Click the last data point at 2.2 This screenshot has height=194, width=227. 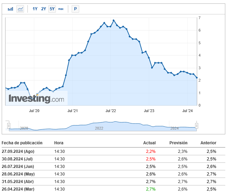click(197, 78)
